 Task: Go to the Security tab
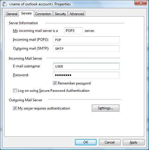click(60, 14)
